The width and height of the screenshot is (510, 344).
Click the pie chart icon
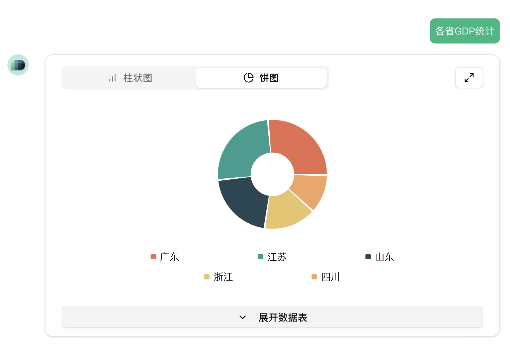[249, 78]
